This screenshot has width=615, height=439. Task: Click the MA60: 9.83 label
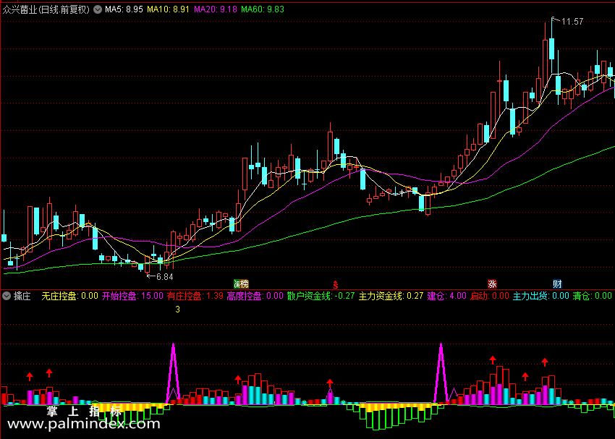pyautogui.click(x=263, y=9)
